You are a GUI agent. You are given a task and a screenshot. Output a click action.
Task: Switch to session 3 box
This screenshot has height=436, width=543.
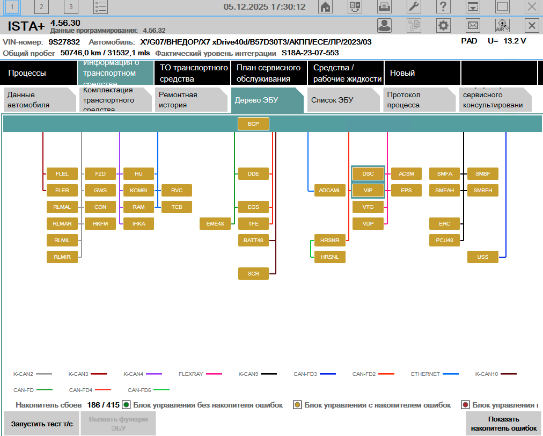coord(71,7)
